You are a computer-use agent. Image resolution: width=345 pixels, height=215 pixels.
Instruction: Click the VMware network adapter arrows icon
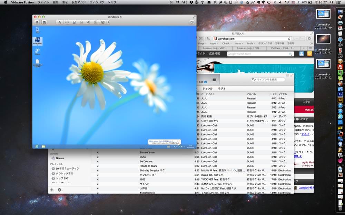[x=67, y=22]
